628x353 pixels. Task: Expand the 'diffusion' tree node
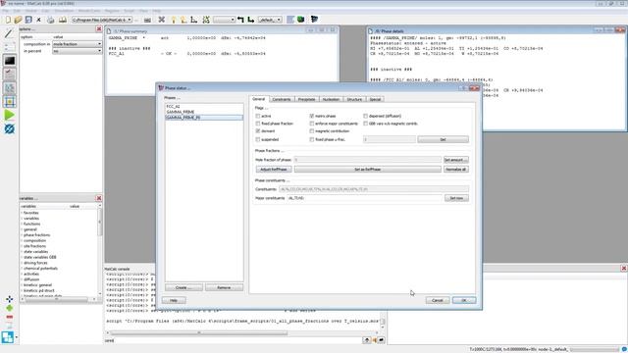click(x=22, y=279)
